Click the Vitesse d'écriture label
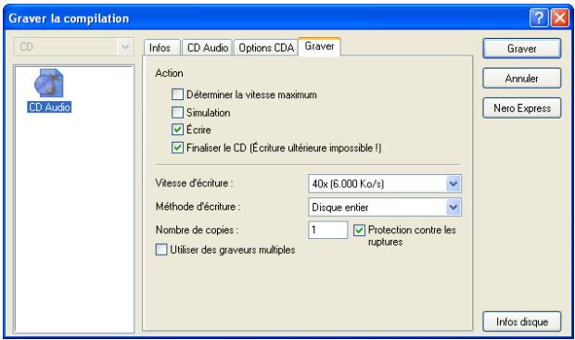 [194, 183]
